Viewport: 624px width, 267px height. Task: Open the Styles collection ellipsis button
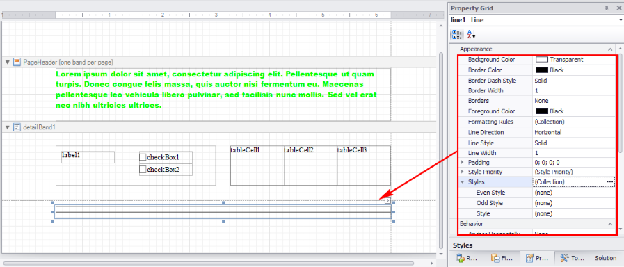tap(610, 182)
